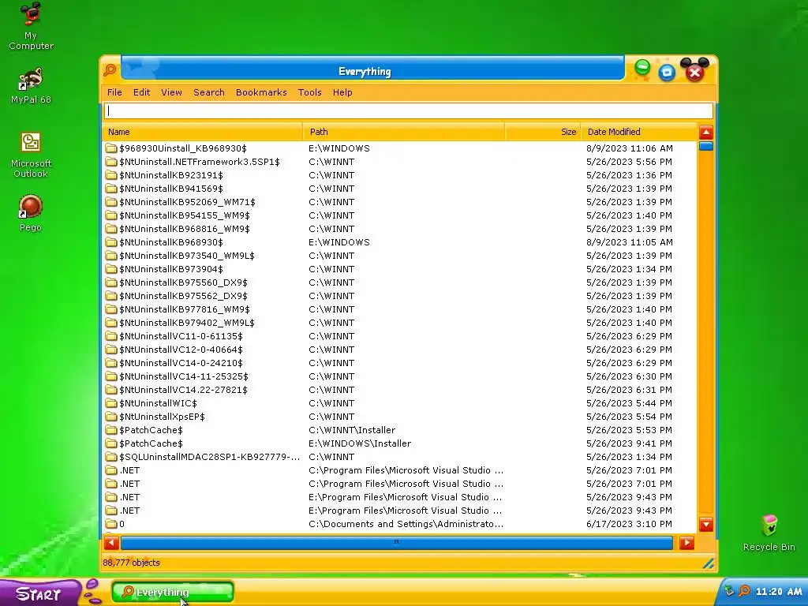This screenshot has width=808, height=606.
Task: Click folder icon of the 0 entry
Action: [x=110, y=524]
